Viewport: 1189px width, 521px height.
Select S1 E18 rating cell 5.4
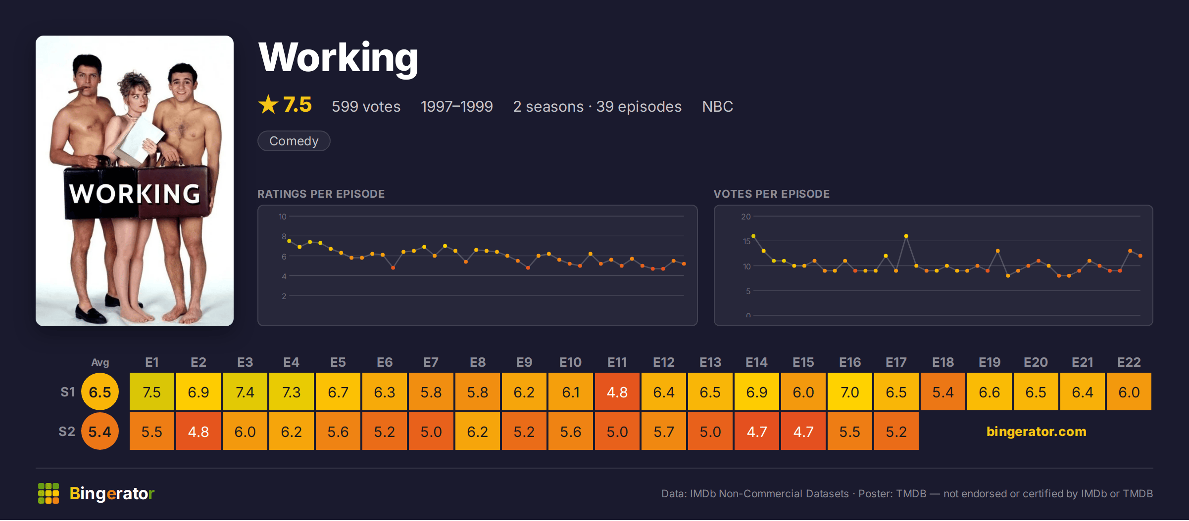click(x=943, y=392)
